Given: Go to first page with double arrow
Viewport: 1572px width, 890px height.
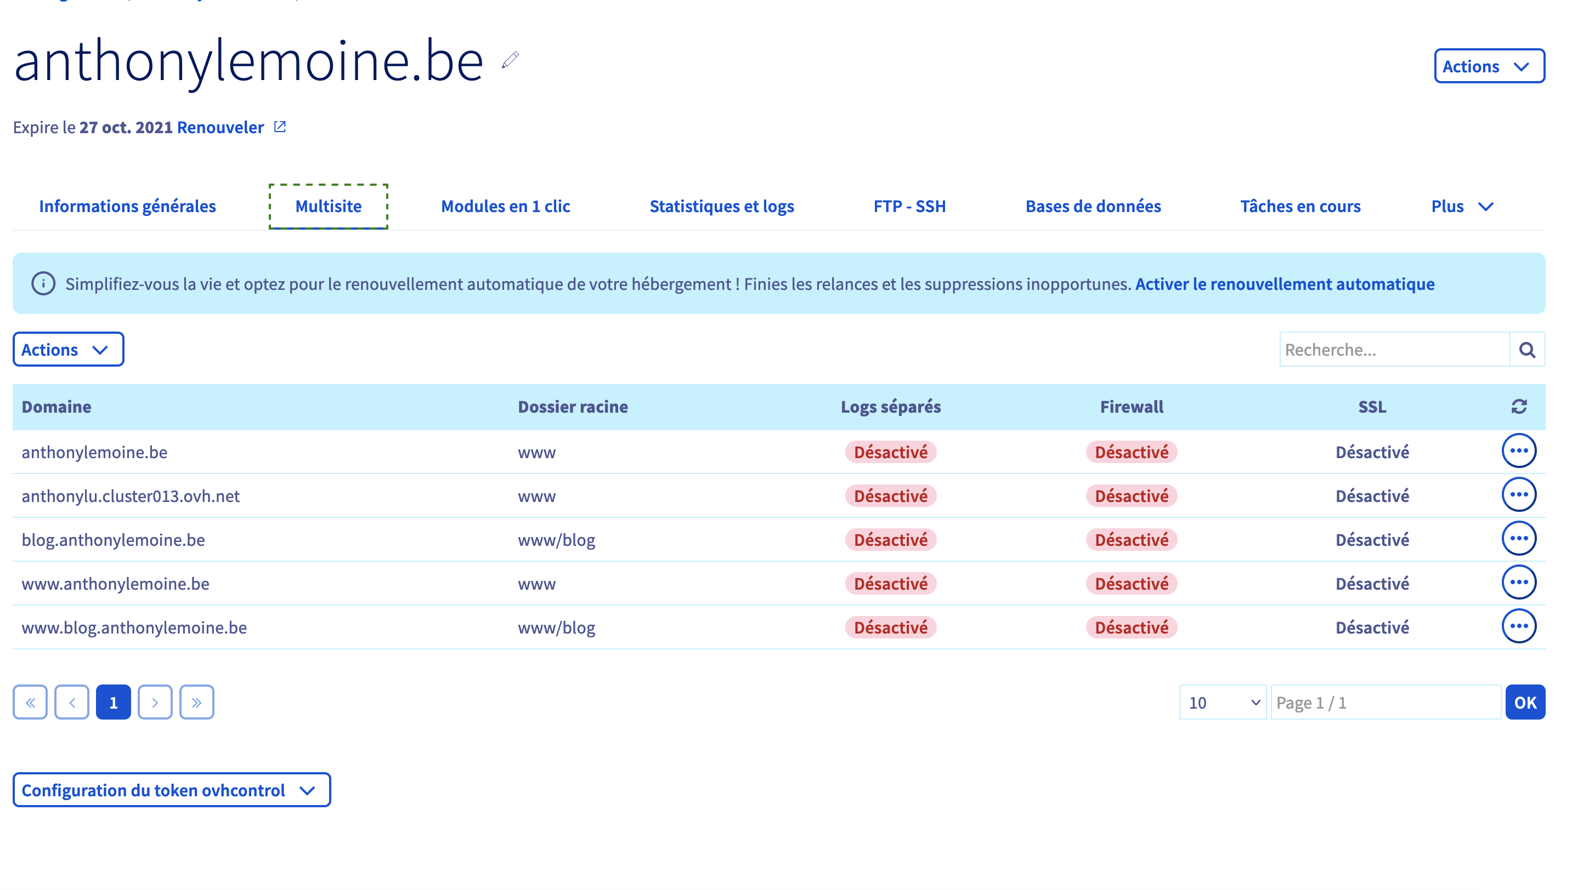Looking at the screenshot, I should click(x=30, y=703).
